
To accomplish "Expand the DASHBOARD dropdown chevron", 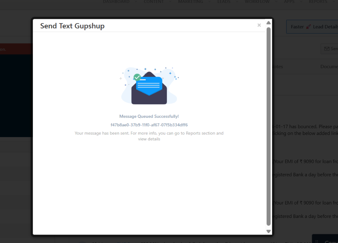I will pyautogui.click(x=136, y=2).
